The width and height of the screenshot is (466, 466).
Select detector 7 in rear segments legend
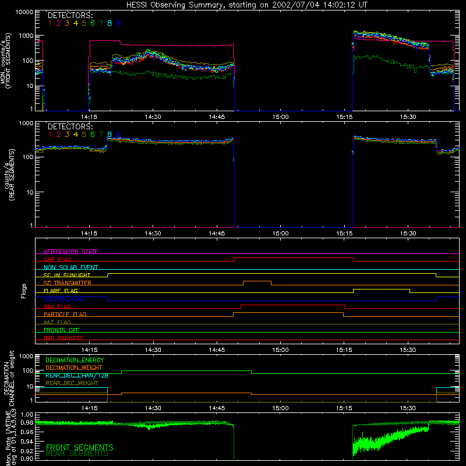[x=101, y=135]
